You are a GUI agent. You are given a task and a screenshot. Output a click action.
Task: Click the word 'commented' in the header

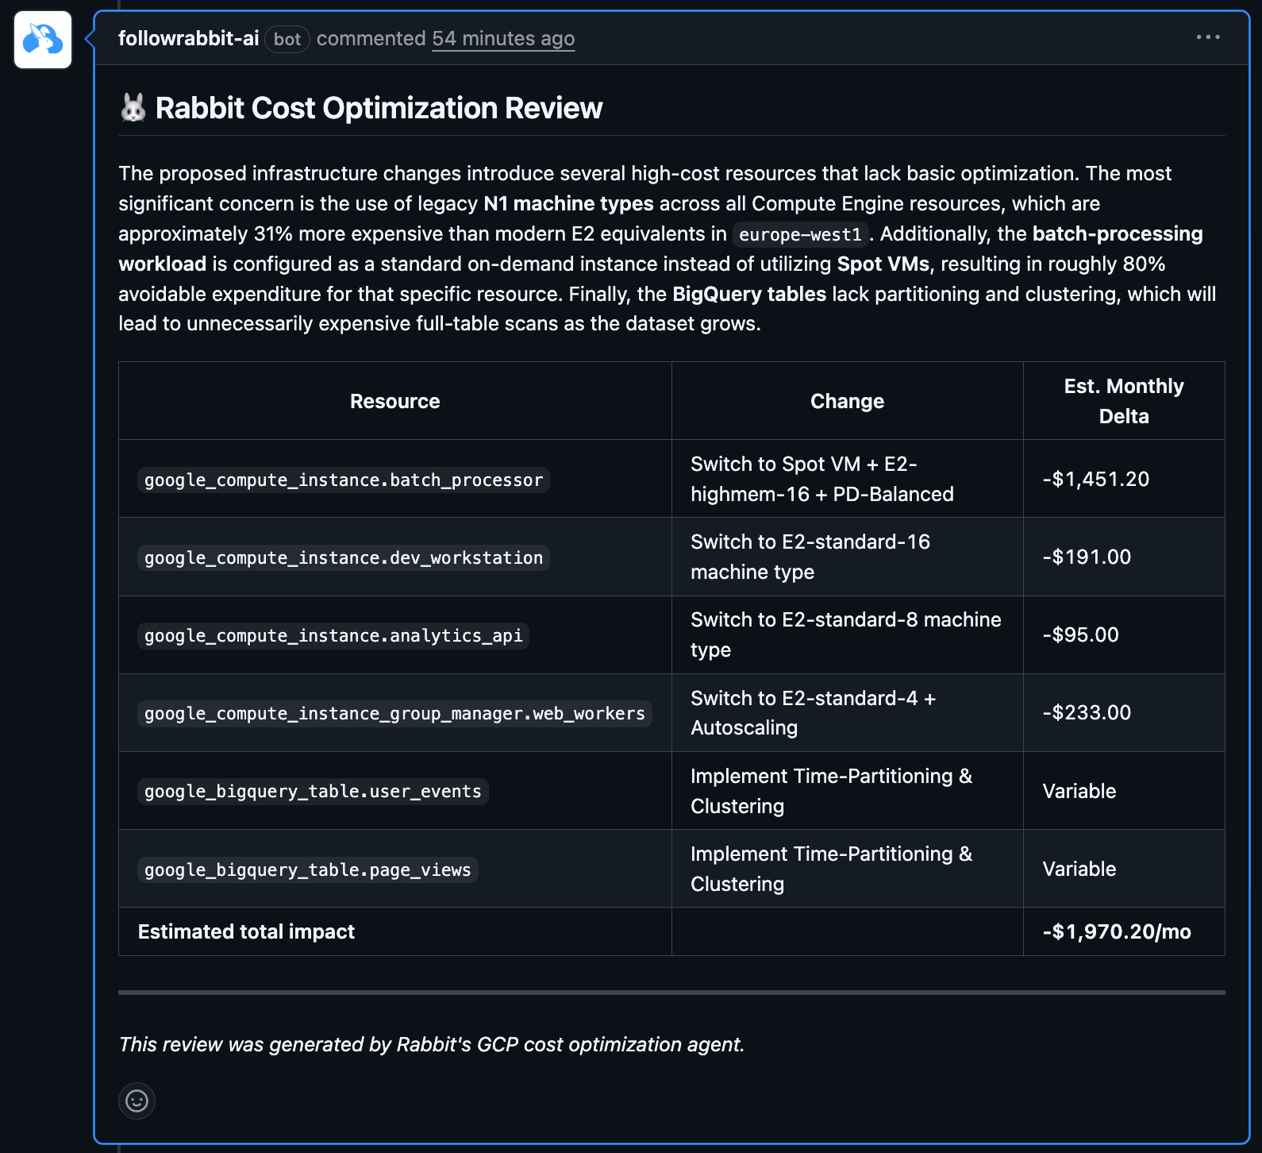click(x=371, y=38)
